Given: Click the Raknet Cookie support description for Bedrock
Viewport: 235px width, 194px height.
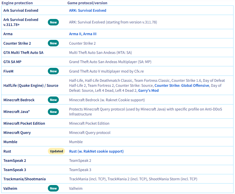Looking at the screenshot, I should 107,100.
